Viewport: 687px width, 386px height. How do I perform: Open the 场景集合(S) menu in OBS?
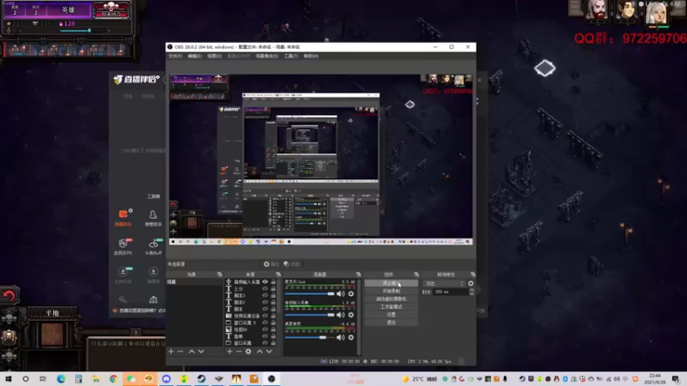267,56
